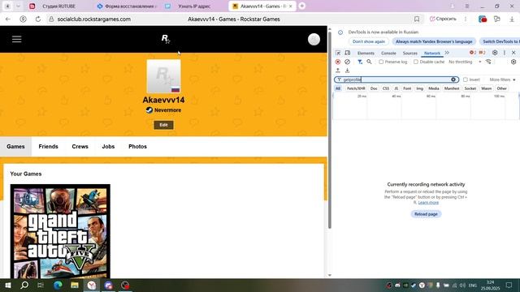Expand the More filters dropdown
Screen dimensions: 520x292
tap(502, 79)
